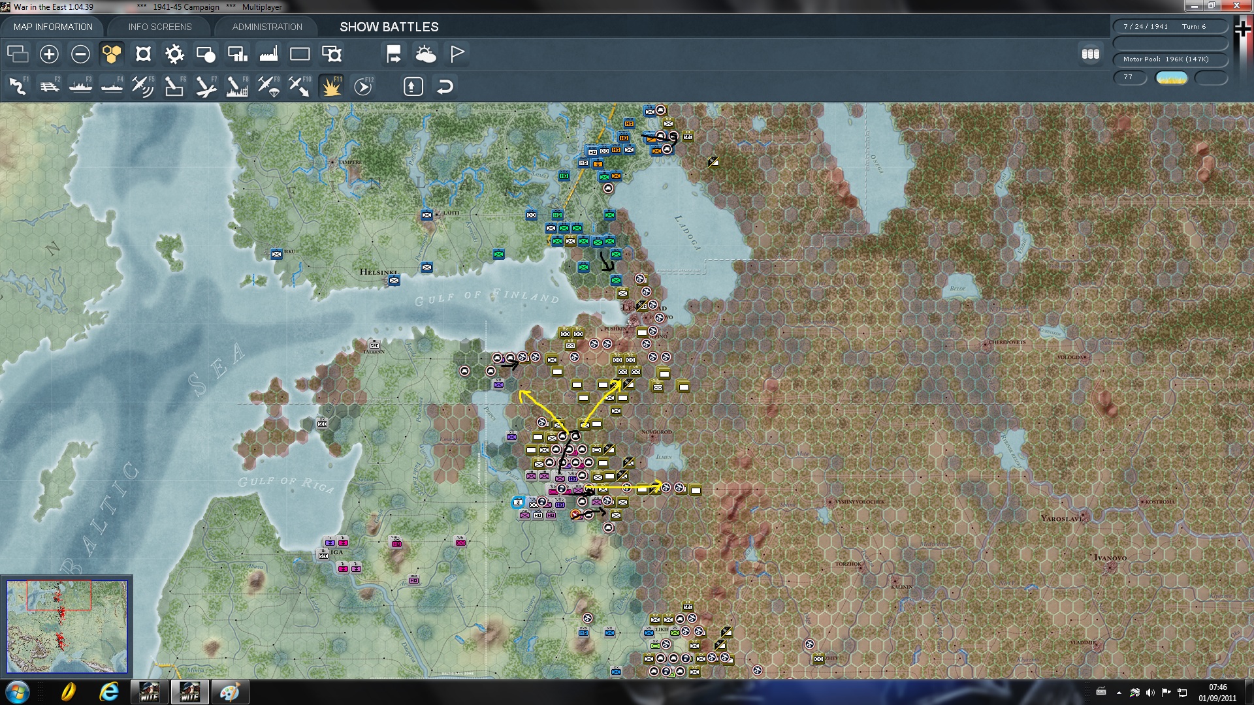Open Paint from the taskbar
The height and width of the screenshot is (705, 1254).
pyautogui.click(x=229, y=692)
